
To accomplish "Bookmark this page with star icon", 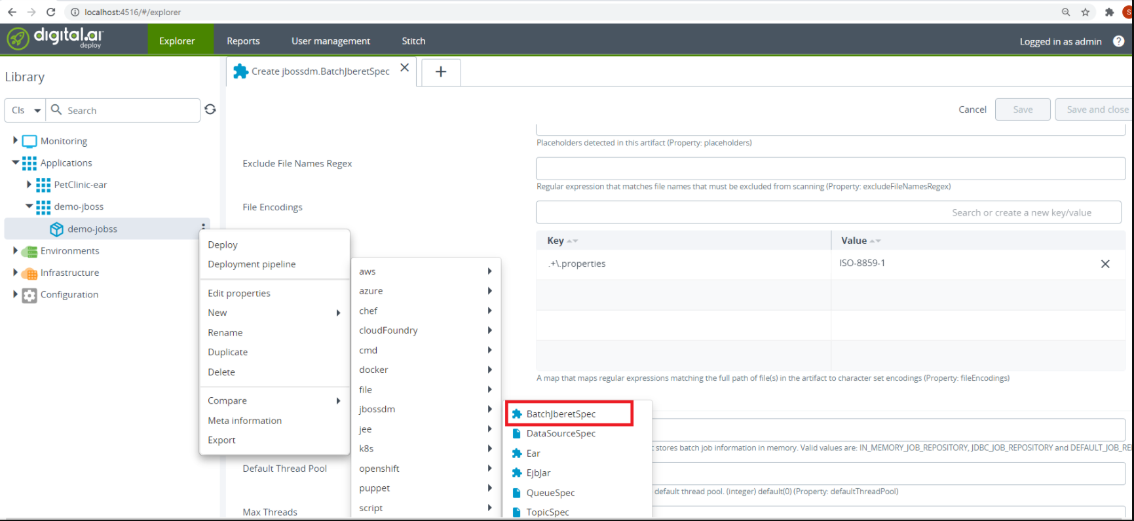I will click(x=1086, y=12).
